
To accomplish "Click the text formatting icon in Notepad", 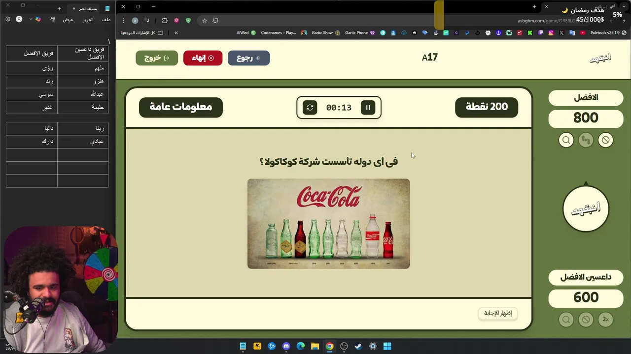I will coord(53,19).
